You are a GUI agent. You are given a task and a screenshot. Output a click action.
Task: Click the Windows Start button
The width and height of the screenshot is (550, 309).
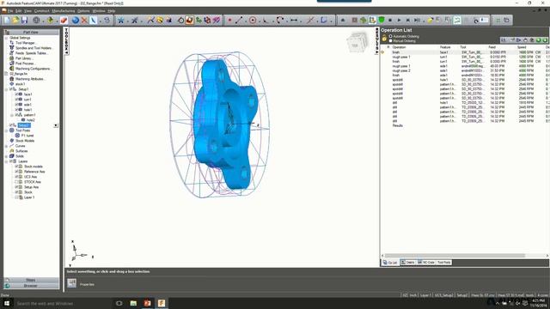(x=7, y=303)
